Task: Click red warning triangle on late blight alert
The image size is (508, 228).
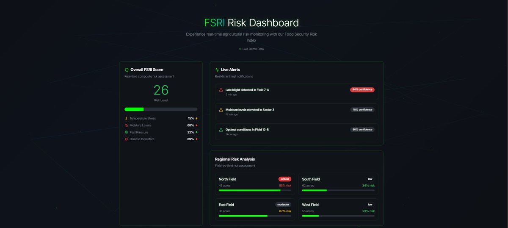Action: 221,90
